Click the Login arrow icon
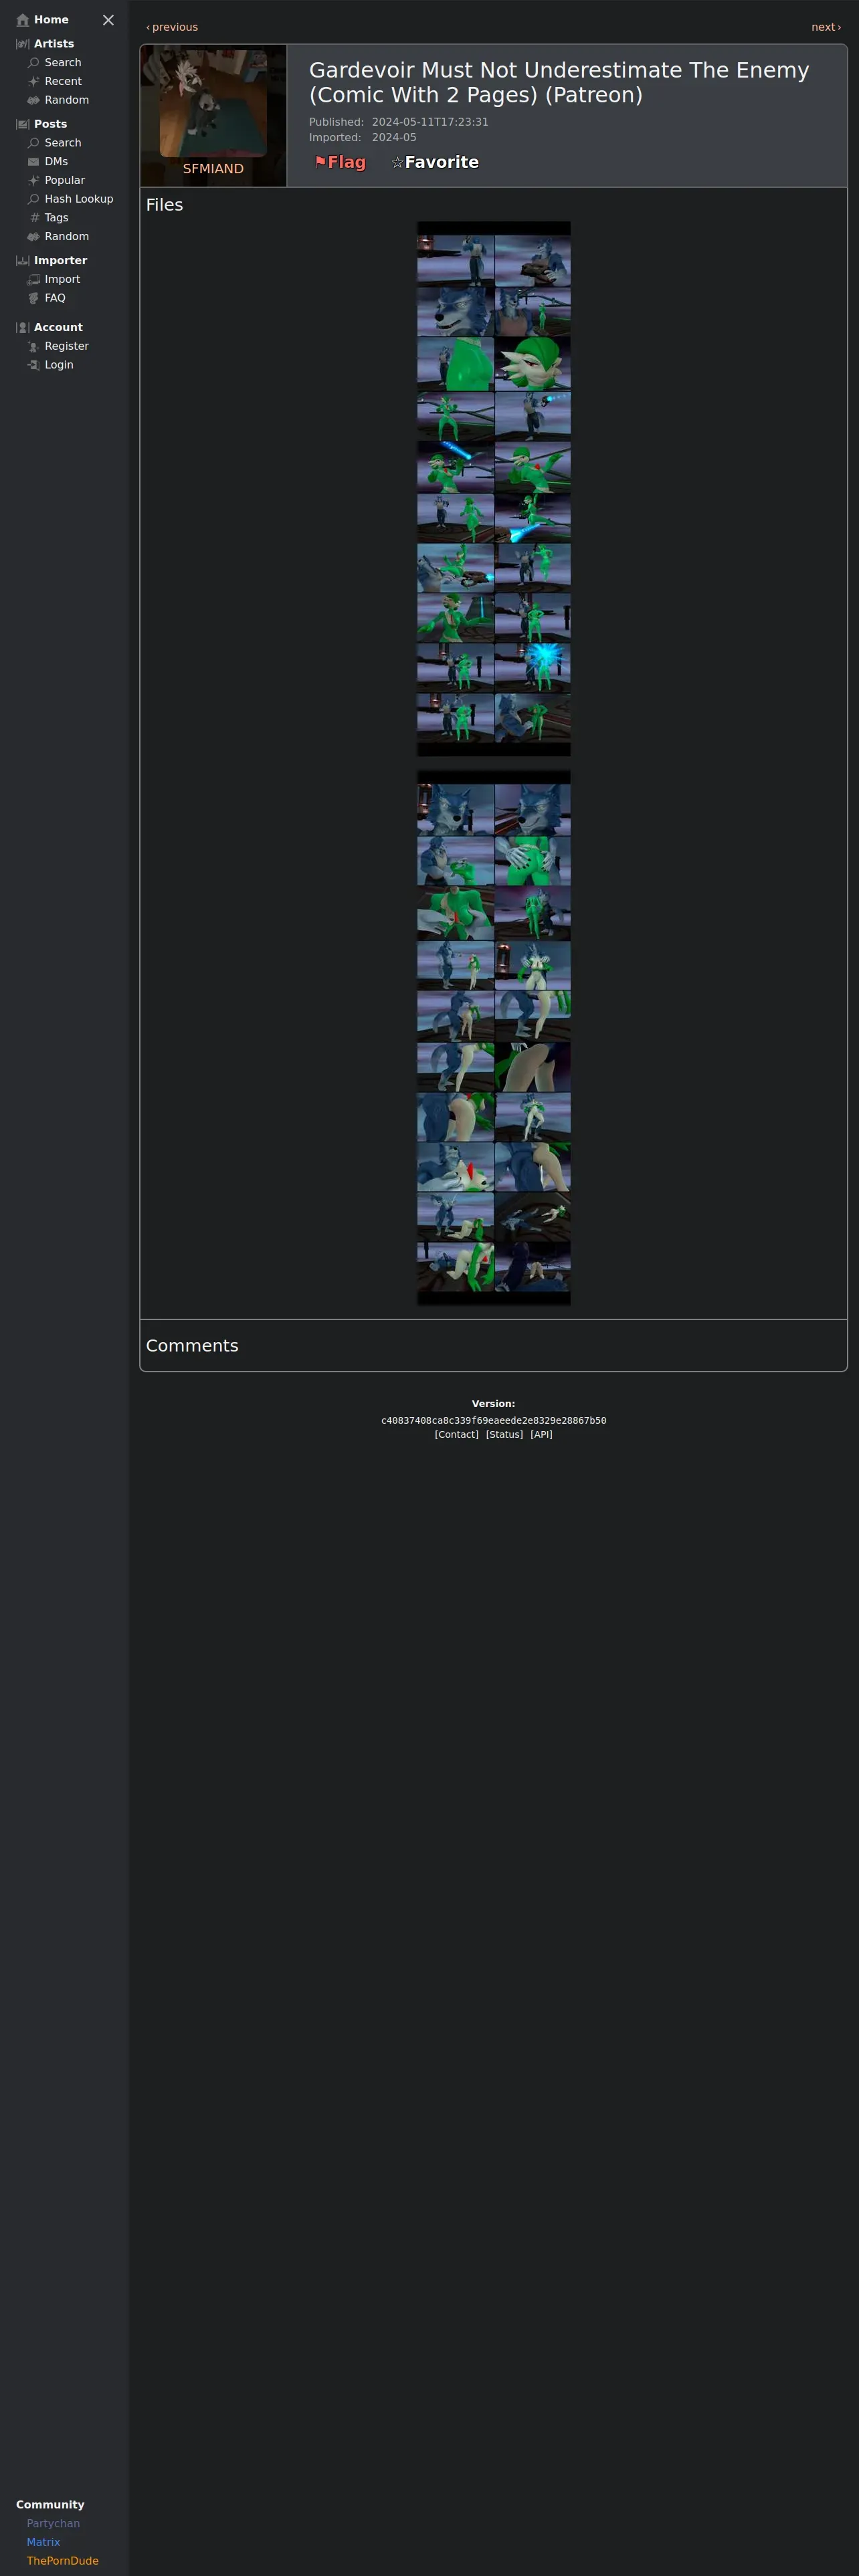The height and width of the screenshot is (2576, 859). pos(34,365)
